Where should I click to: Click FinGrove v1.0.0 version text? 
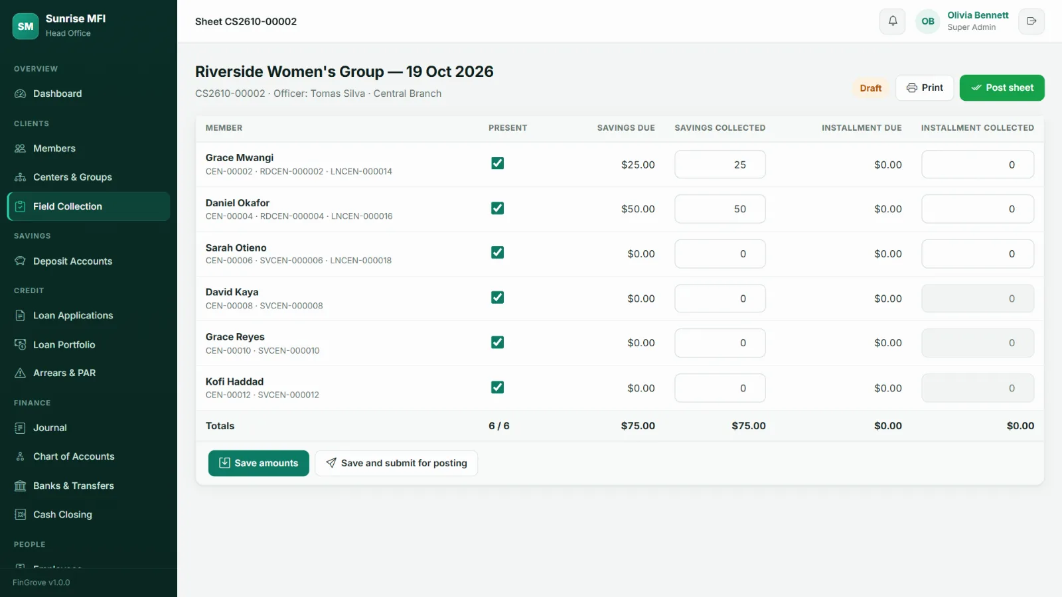[x=41, y=582]
